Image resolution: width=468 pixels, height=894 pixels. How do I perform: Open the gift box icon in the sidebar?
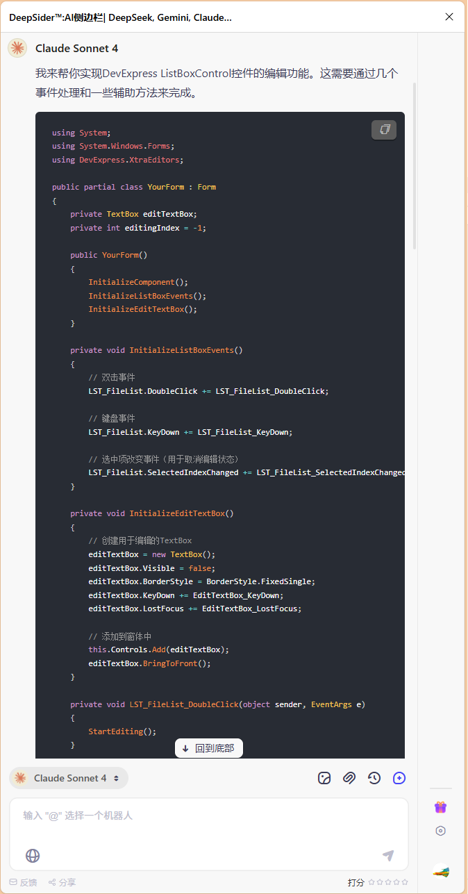[x=440, y=807]
